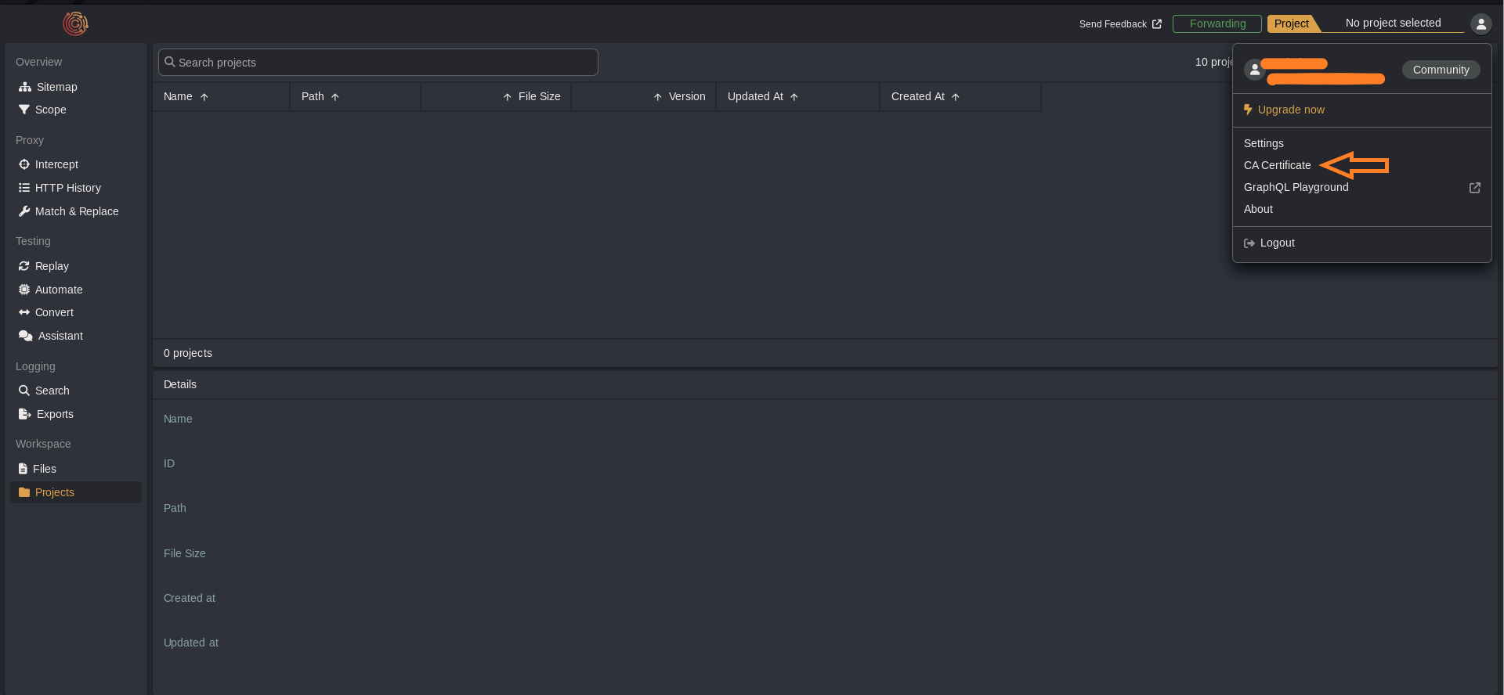The image size is (1504, 695).
Task: Click the Match & Replace wrench icon
Action: click(24, 211)
